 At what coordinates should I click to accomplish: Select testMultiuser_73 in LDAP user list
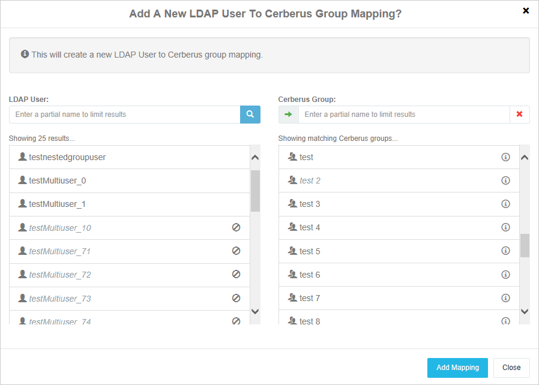click(130, 299)
